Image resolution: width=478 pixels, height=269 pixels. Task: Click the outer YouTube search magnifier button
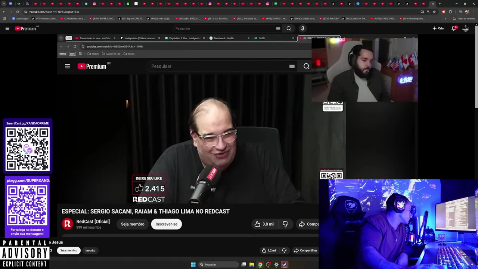(x=289, y=28)
